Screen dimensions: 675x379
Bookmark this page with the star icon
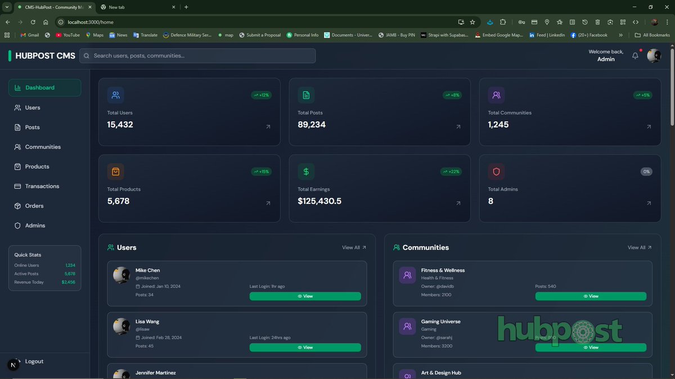pyautogui.click(x=472, y=22)
